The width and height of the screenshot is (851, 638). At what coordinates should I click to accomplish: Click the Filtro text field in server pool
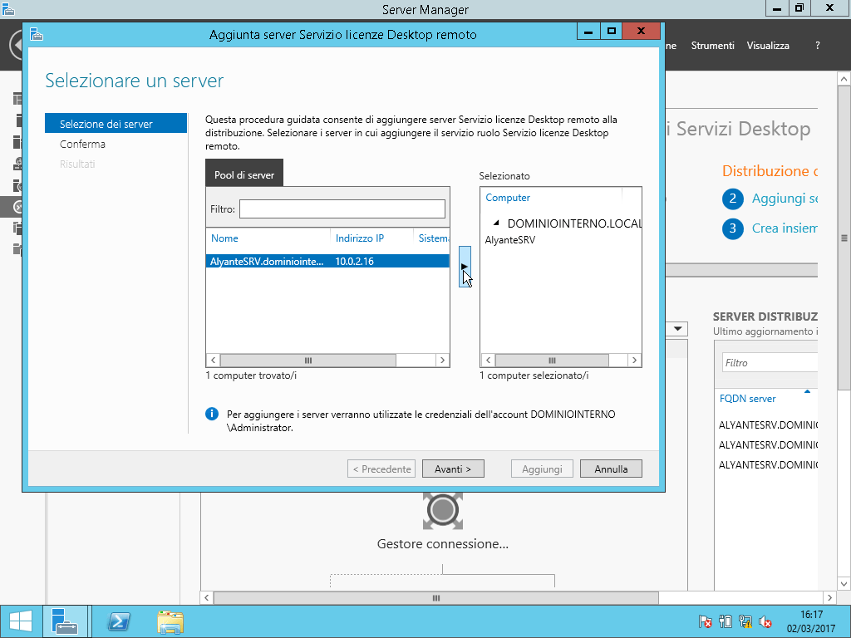click(342, 209)
